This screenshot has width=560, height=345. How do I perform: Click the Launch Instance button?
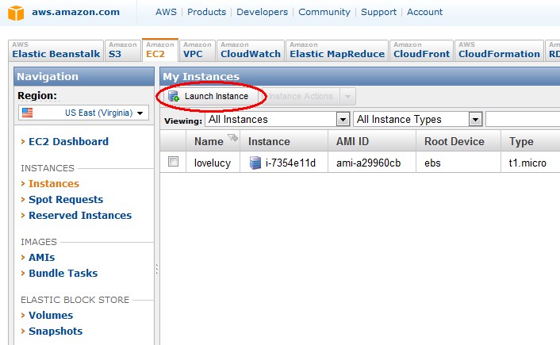(210, 96)
